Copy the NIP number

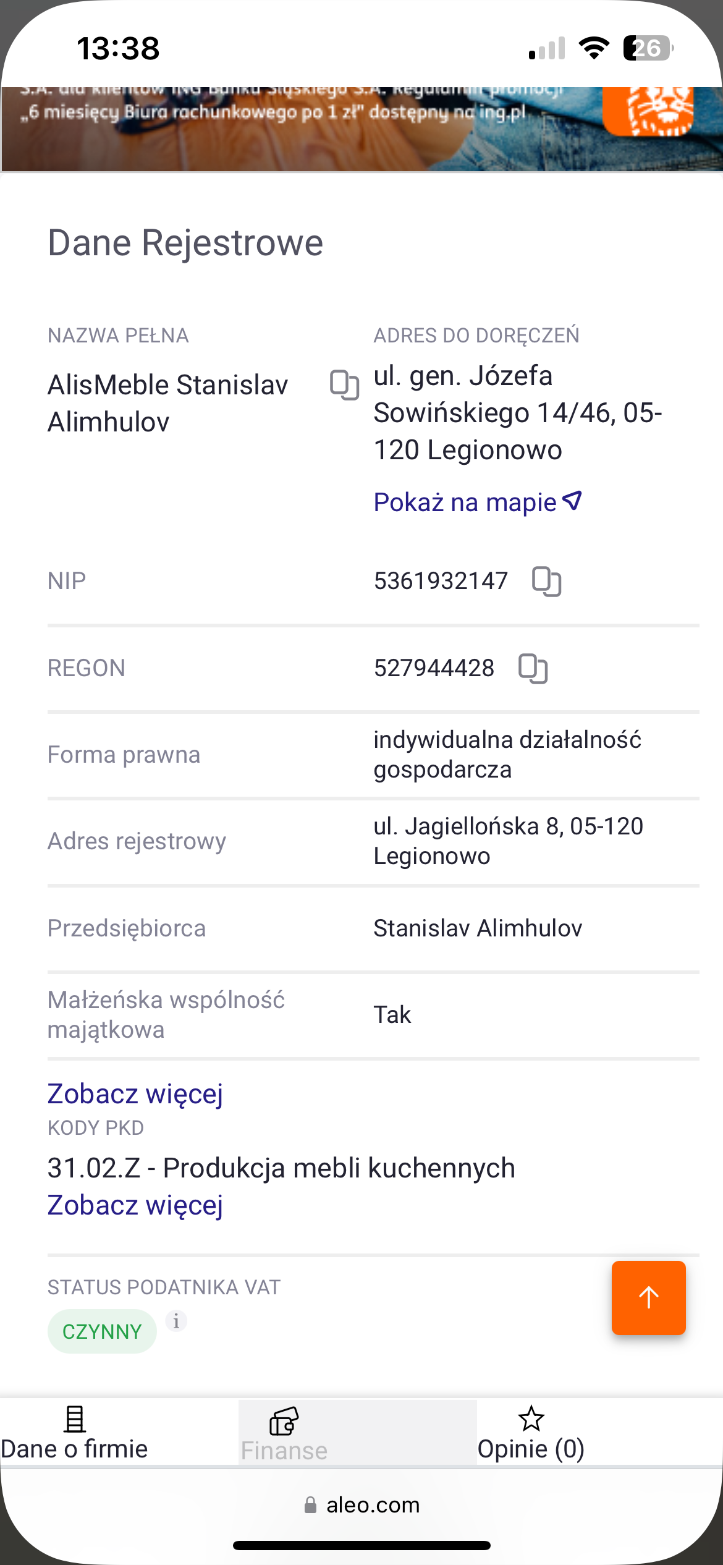pyautogui.click(x=546, y=581)
